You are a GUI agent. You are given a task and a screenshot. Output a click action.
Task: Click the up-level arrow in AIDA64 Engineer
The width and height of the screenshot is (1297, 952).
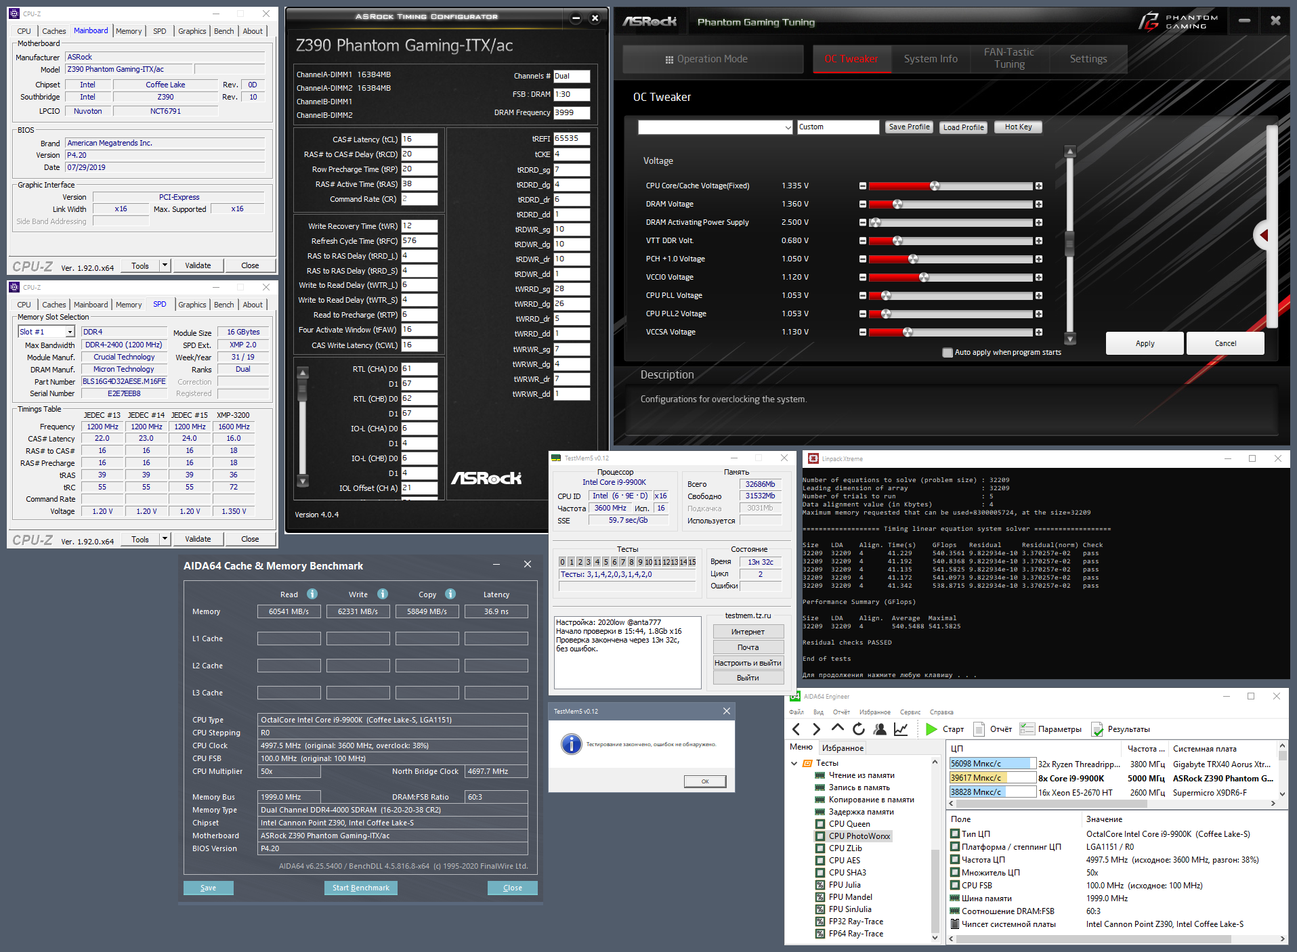(838, 729)
